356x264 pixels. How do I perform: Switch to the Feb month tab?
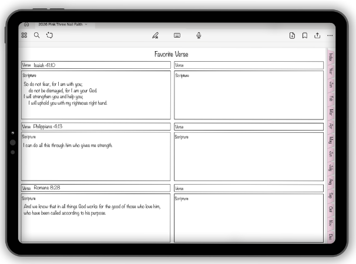tap(331, 98)
